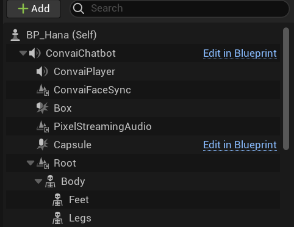
Task: Collapse the ConvaiChatbot tree node
Action: 23,53
